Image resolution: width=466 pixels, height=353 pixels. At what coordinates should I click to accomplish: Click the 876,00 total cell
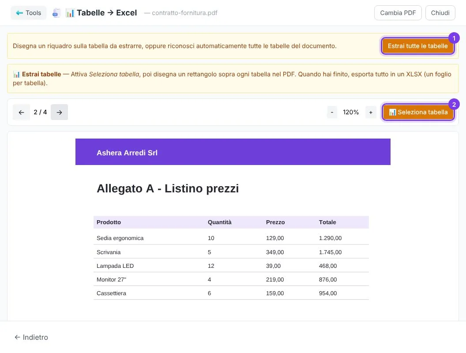point(328,280)
